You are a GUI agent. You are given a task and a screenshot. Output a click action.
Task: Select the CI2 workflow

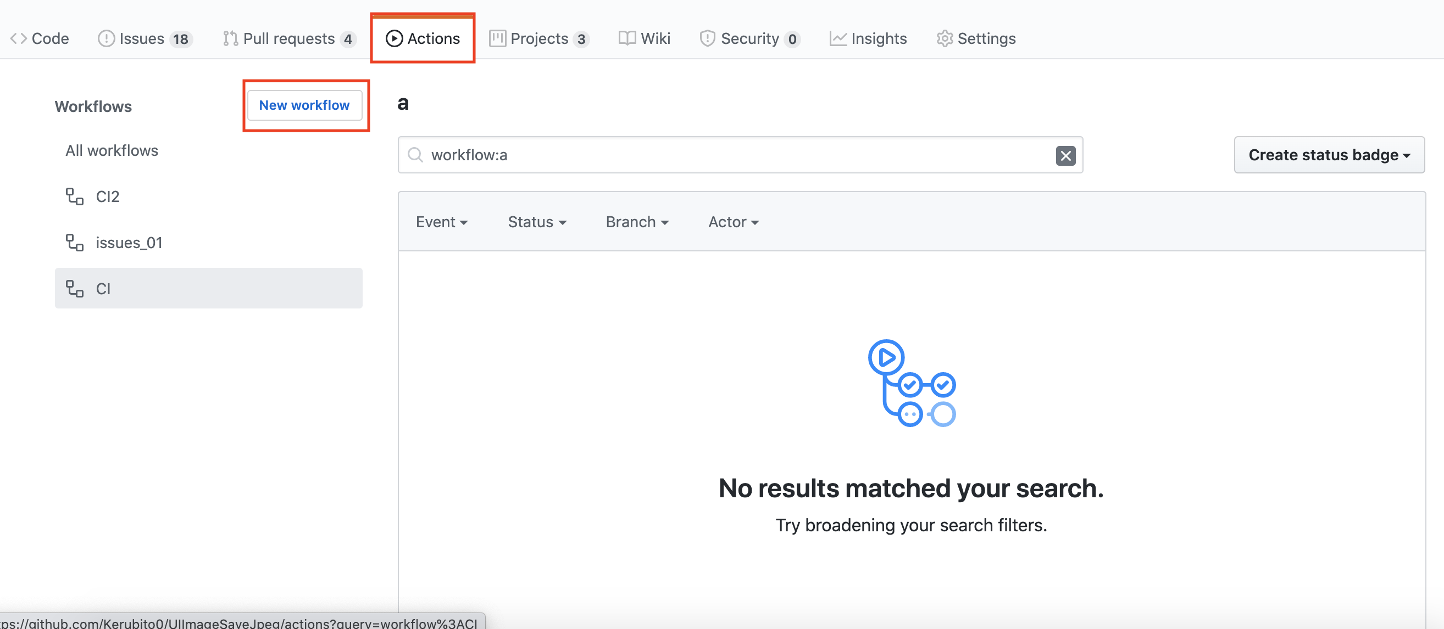(x=209, y=196)
